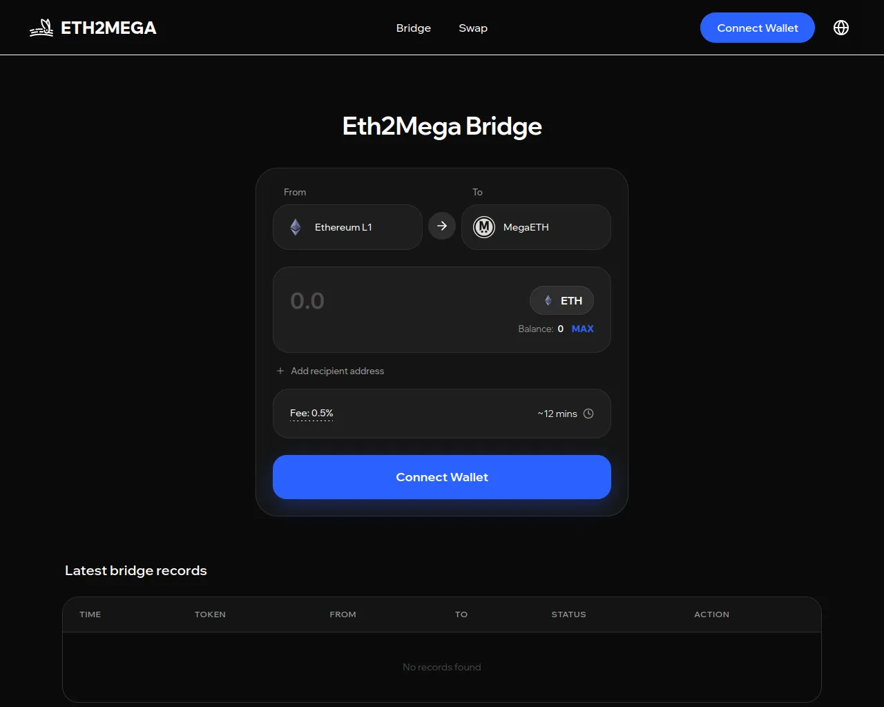Click the plus icon for recipient address
The height and width of the screenshot is (707, 884).
(x=280, y=371)
